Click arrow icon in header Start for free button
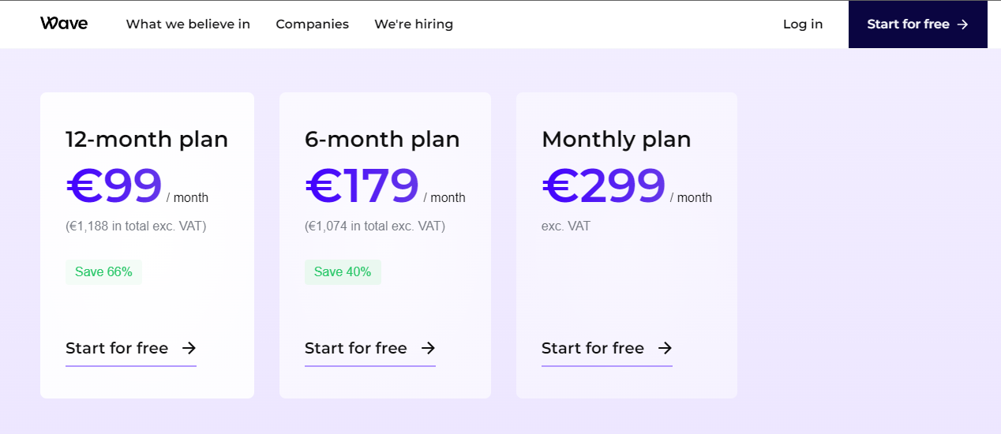The height and width of the screenshot is (434, 1001). (962, 24)
